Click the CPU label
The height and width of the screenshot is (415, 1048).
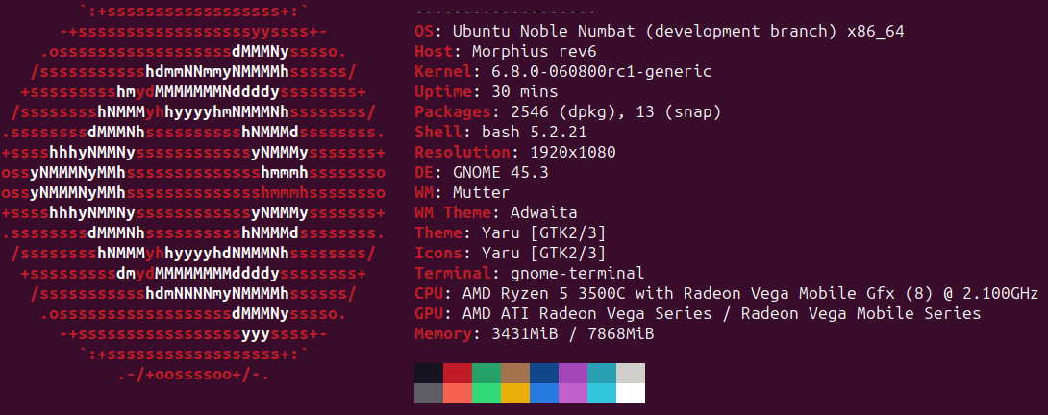point(429,293)
